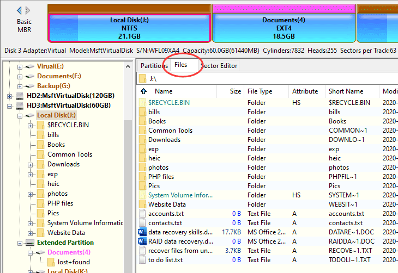The width and height of the screenshot is (398, 273).
Task: Click the HD3:MsftVirtualDisk(60GB) disk icon
Action: [20, 106]
